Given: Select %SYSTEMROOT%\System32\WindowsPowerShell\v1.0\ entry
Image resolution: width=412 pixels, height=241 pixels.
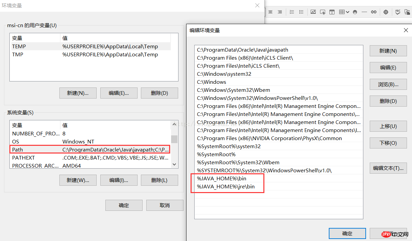Looking at the screenshot, I should point(278,170).
